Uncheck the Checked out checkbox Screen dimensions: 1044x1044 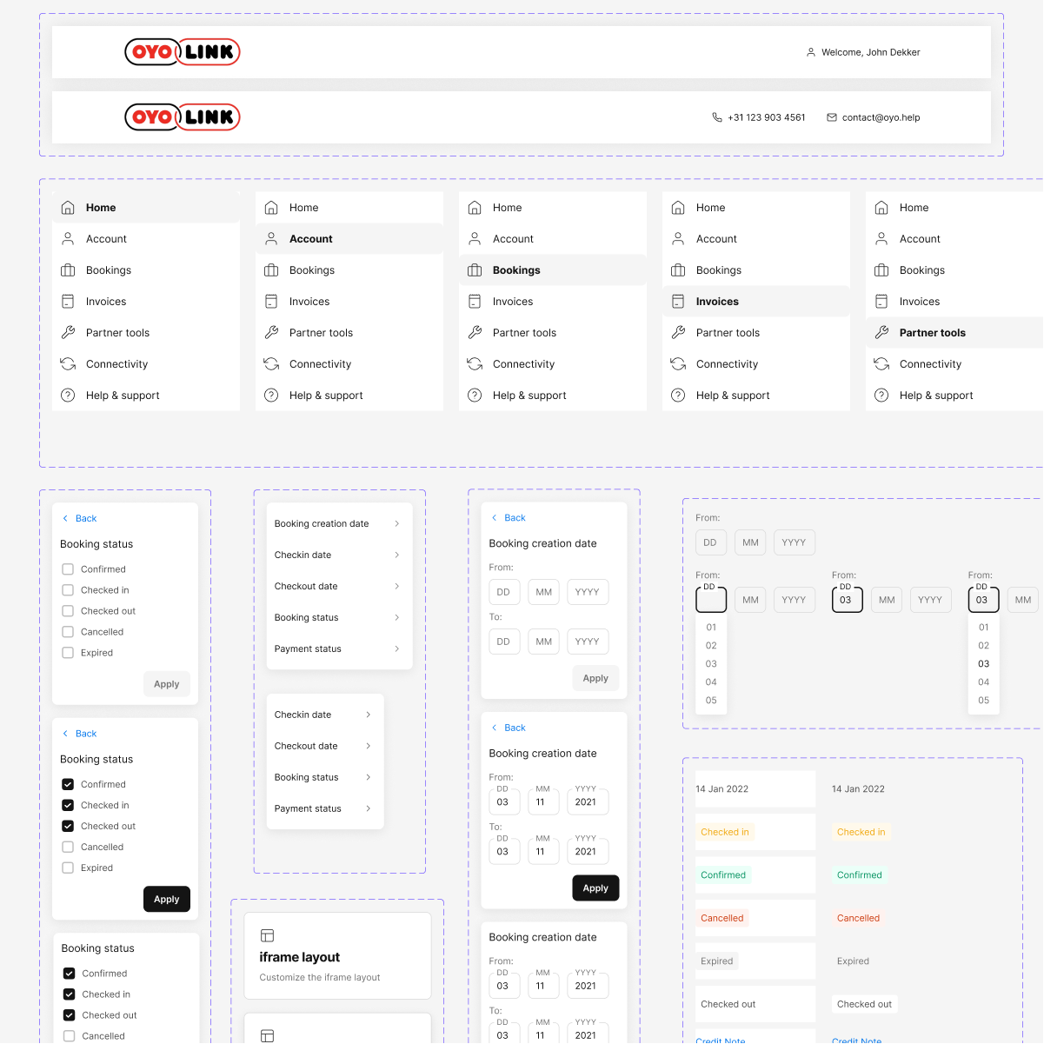tap(67, 826)
